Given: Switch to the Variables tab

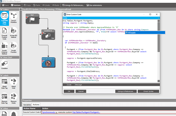Looking at the screenshot, I should (27, 105).
